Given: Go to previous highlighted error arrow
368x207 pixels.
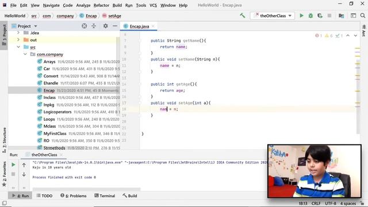Looking at the screenshot, I should coord(348,36).
